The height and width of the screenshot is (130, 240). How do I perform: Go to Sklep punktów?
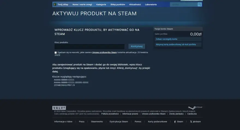118,5
